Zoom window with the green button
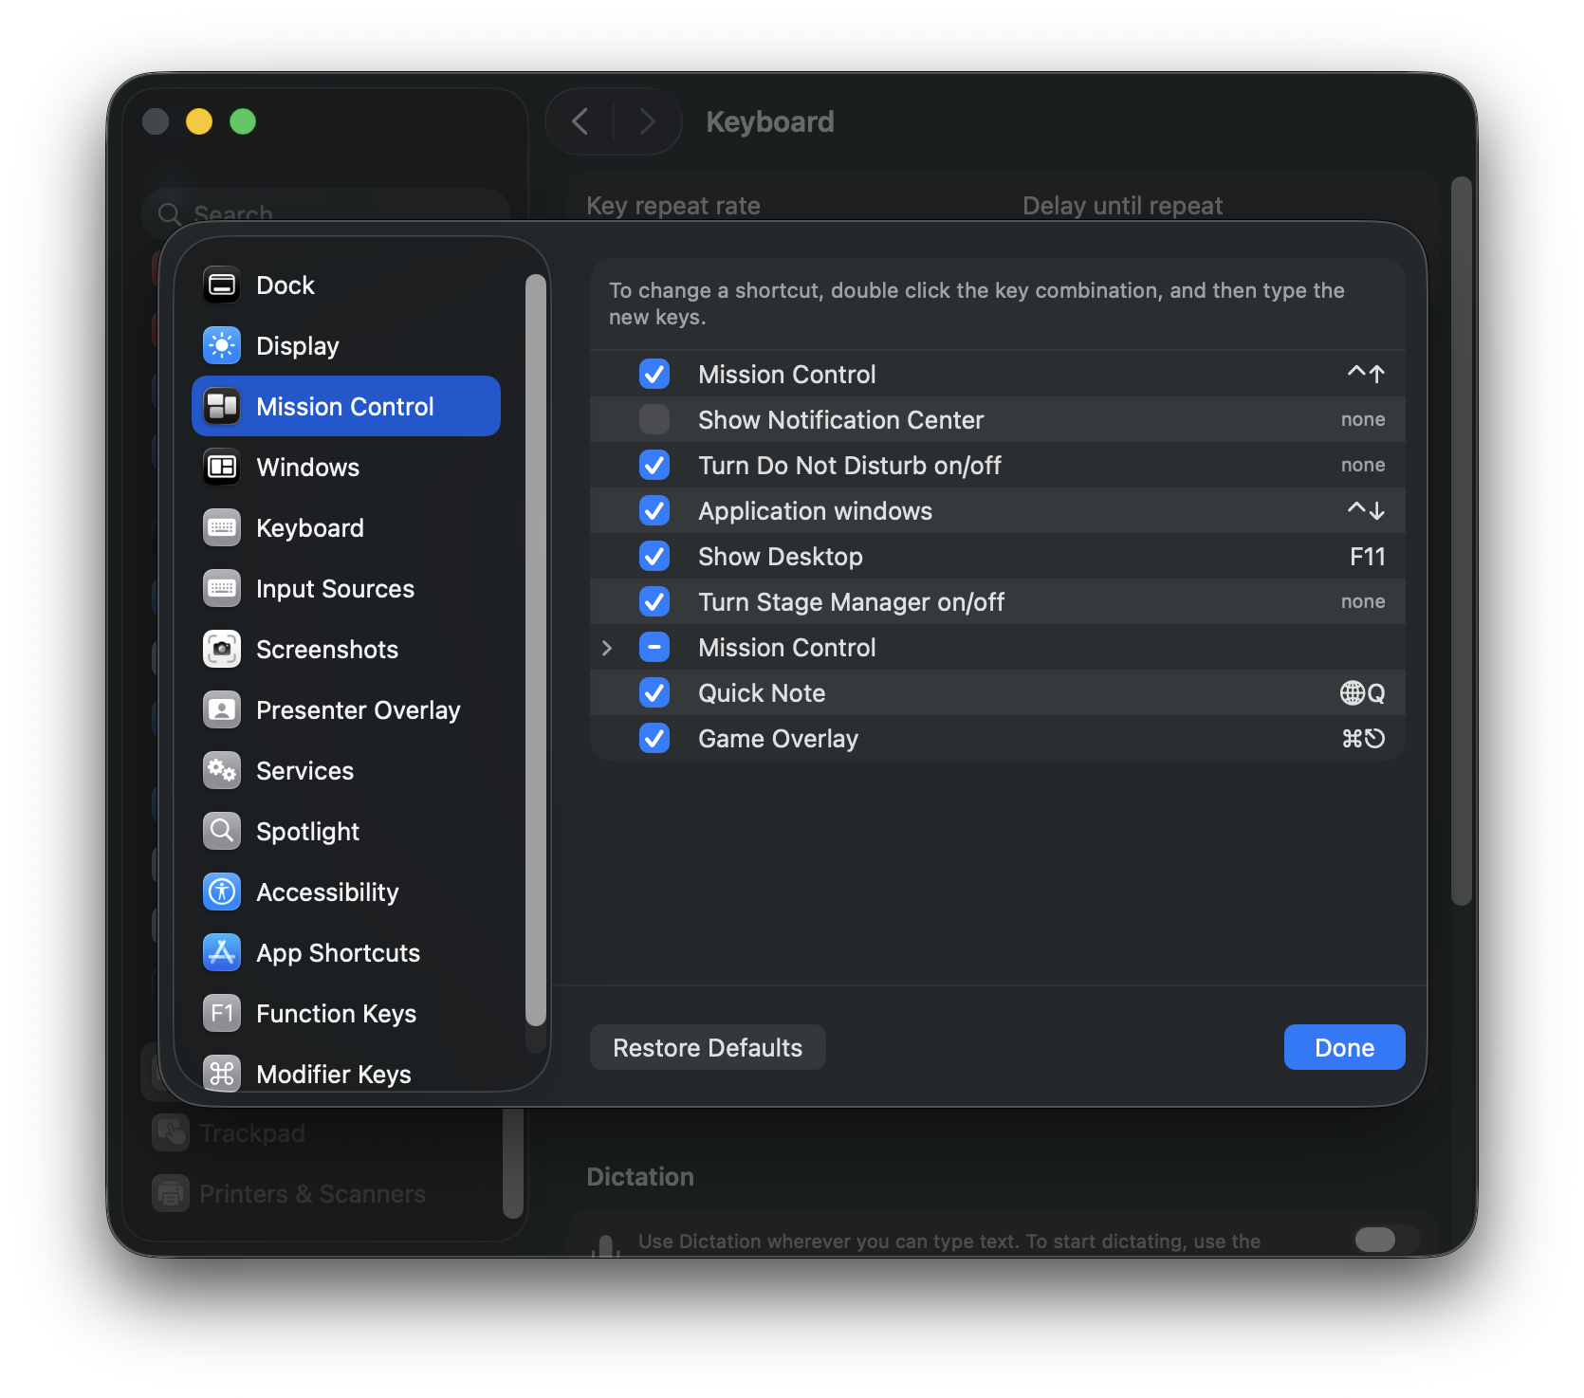The width and height of the screenshot is (1584, 1398). pos(243,121)
